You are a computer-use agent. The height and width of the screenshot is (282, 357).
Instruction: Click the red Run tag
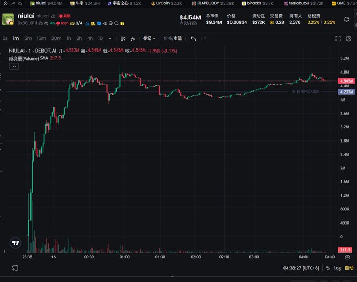coord(62,23)
